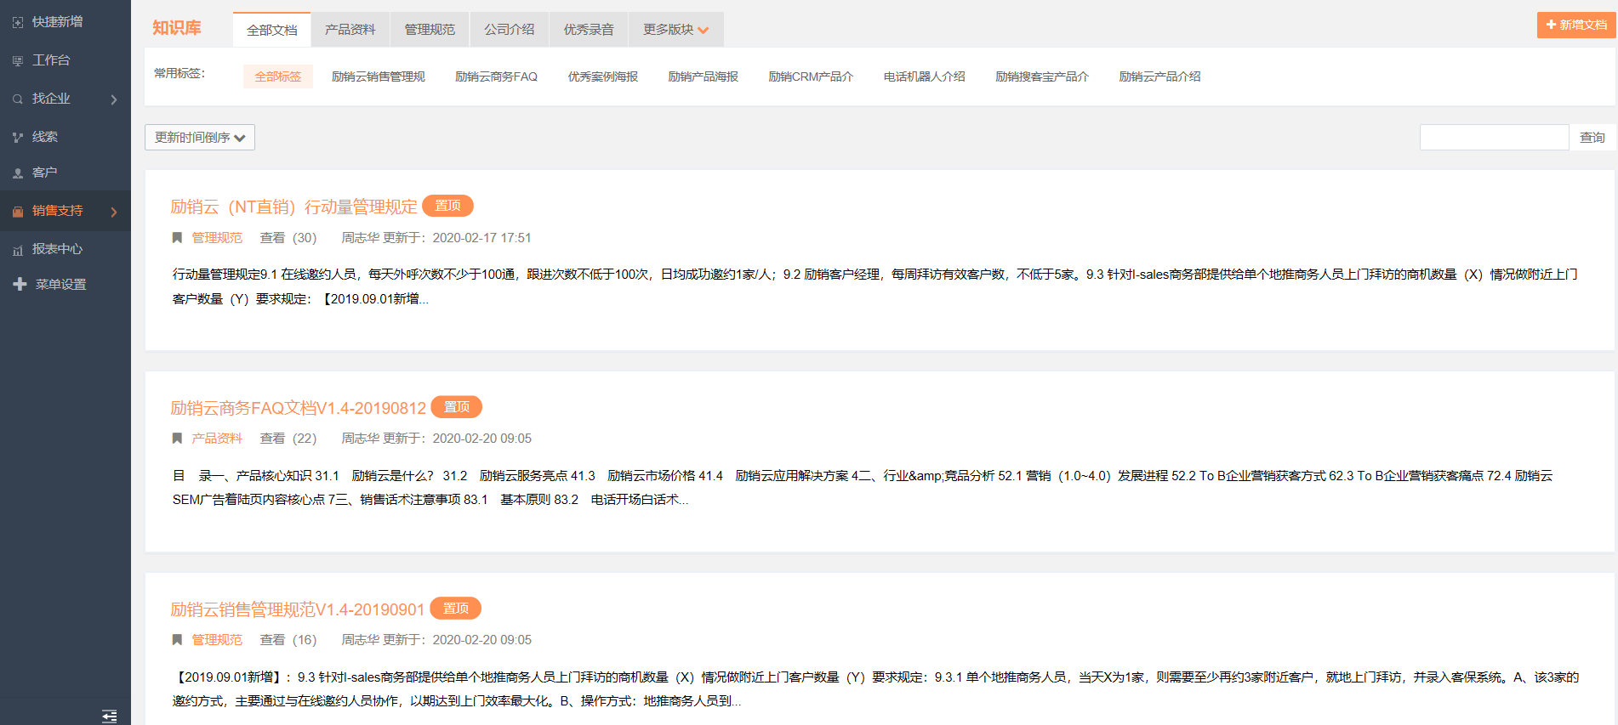Screen dimensions: 1618x725
Task: Click the 查询 search button
Action: pos(1592,138)
